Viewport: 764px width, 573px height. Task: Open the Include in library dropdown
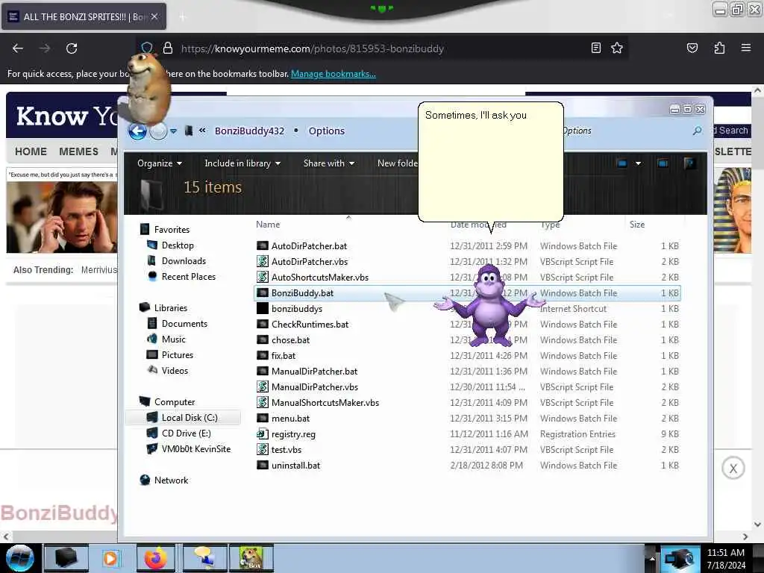pyautogui.click(x=242, y=163)
